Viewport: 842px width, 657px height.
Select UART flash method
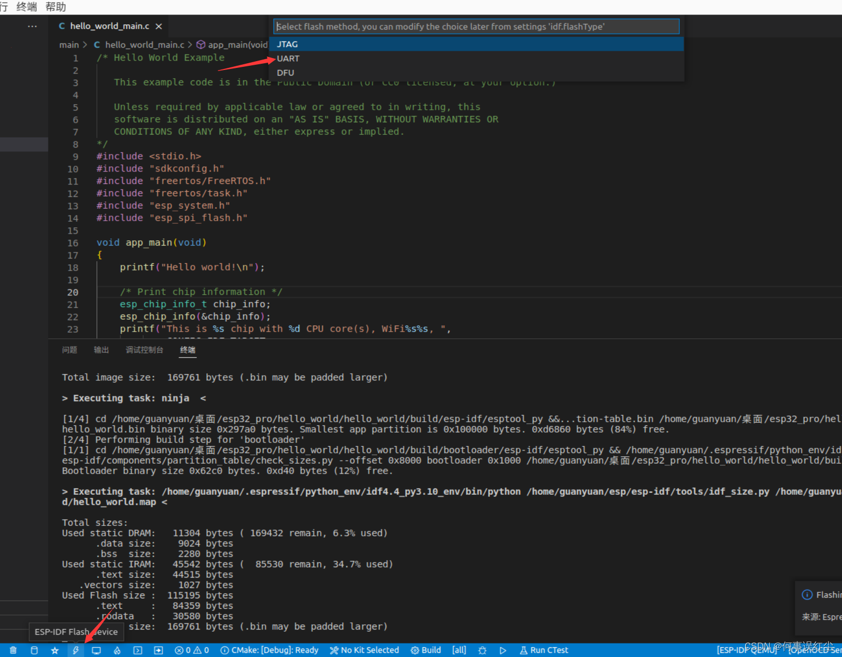[x=477, y=59]
